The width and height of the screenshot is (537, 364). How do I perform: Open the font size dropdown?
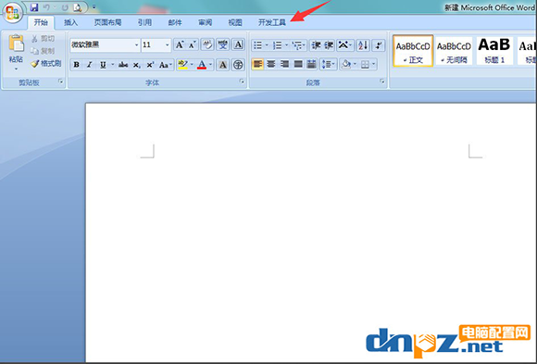[x=168, y=44]
